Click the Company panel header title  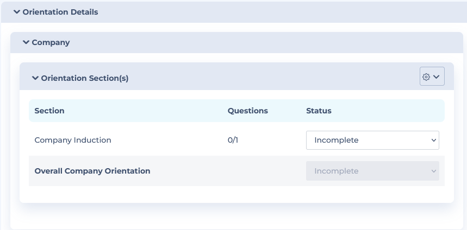(x=51, y=42)
